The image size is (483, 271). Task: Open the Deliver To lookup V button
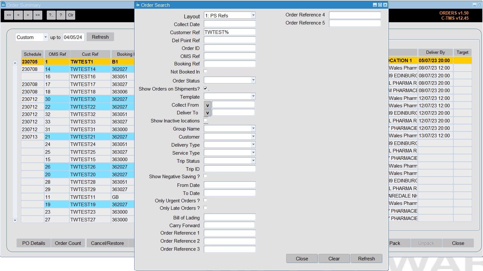[x=207, y=113]
